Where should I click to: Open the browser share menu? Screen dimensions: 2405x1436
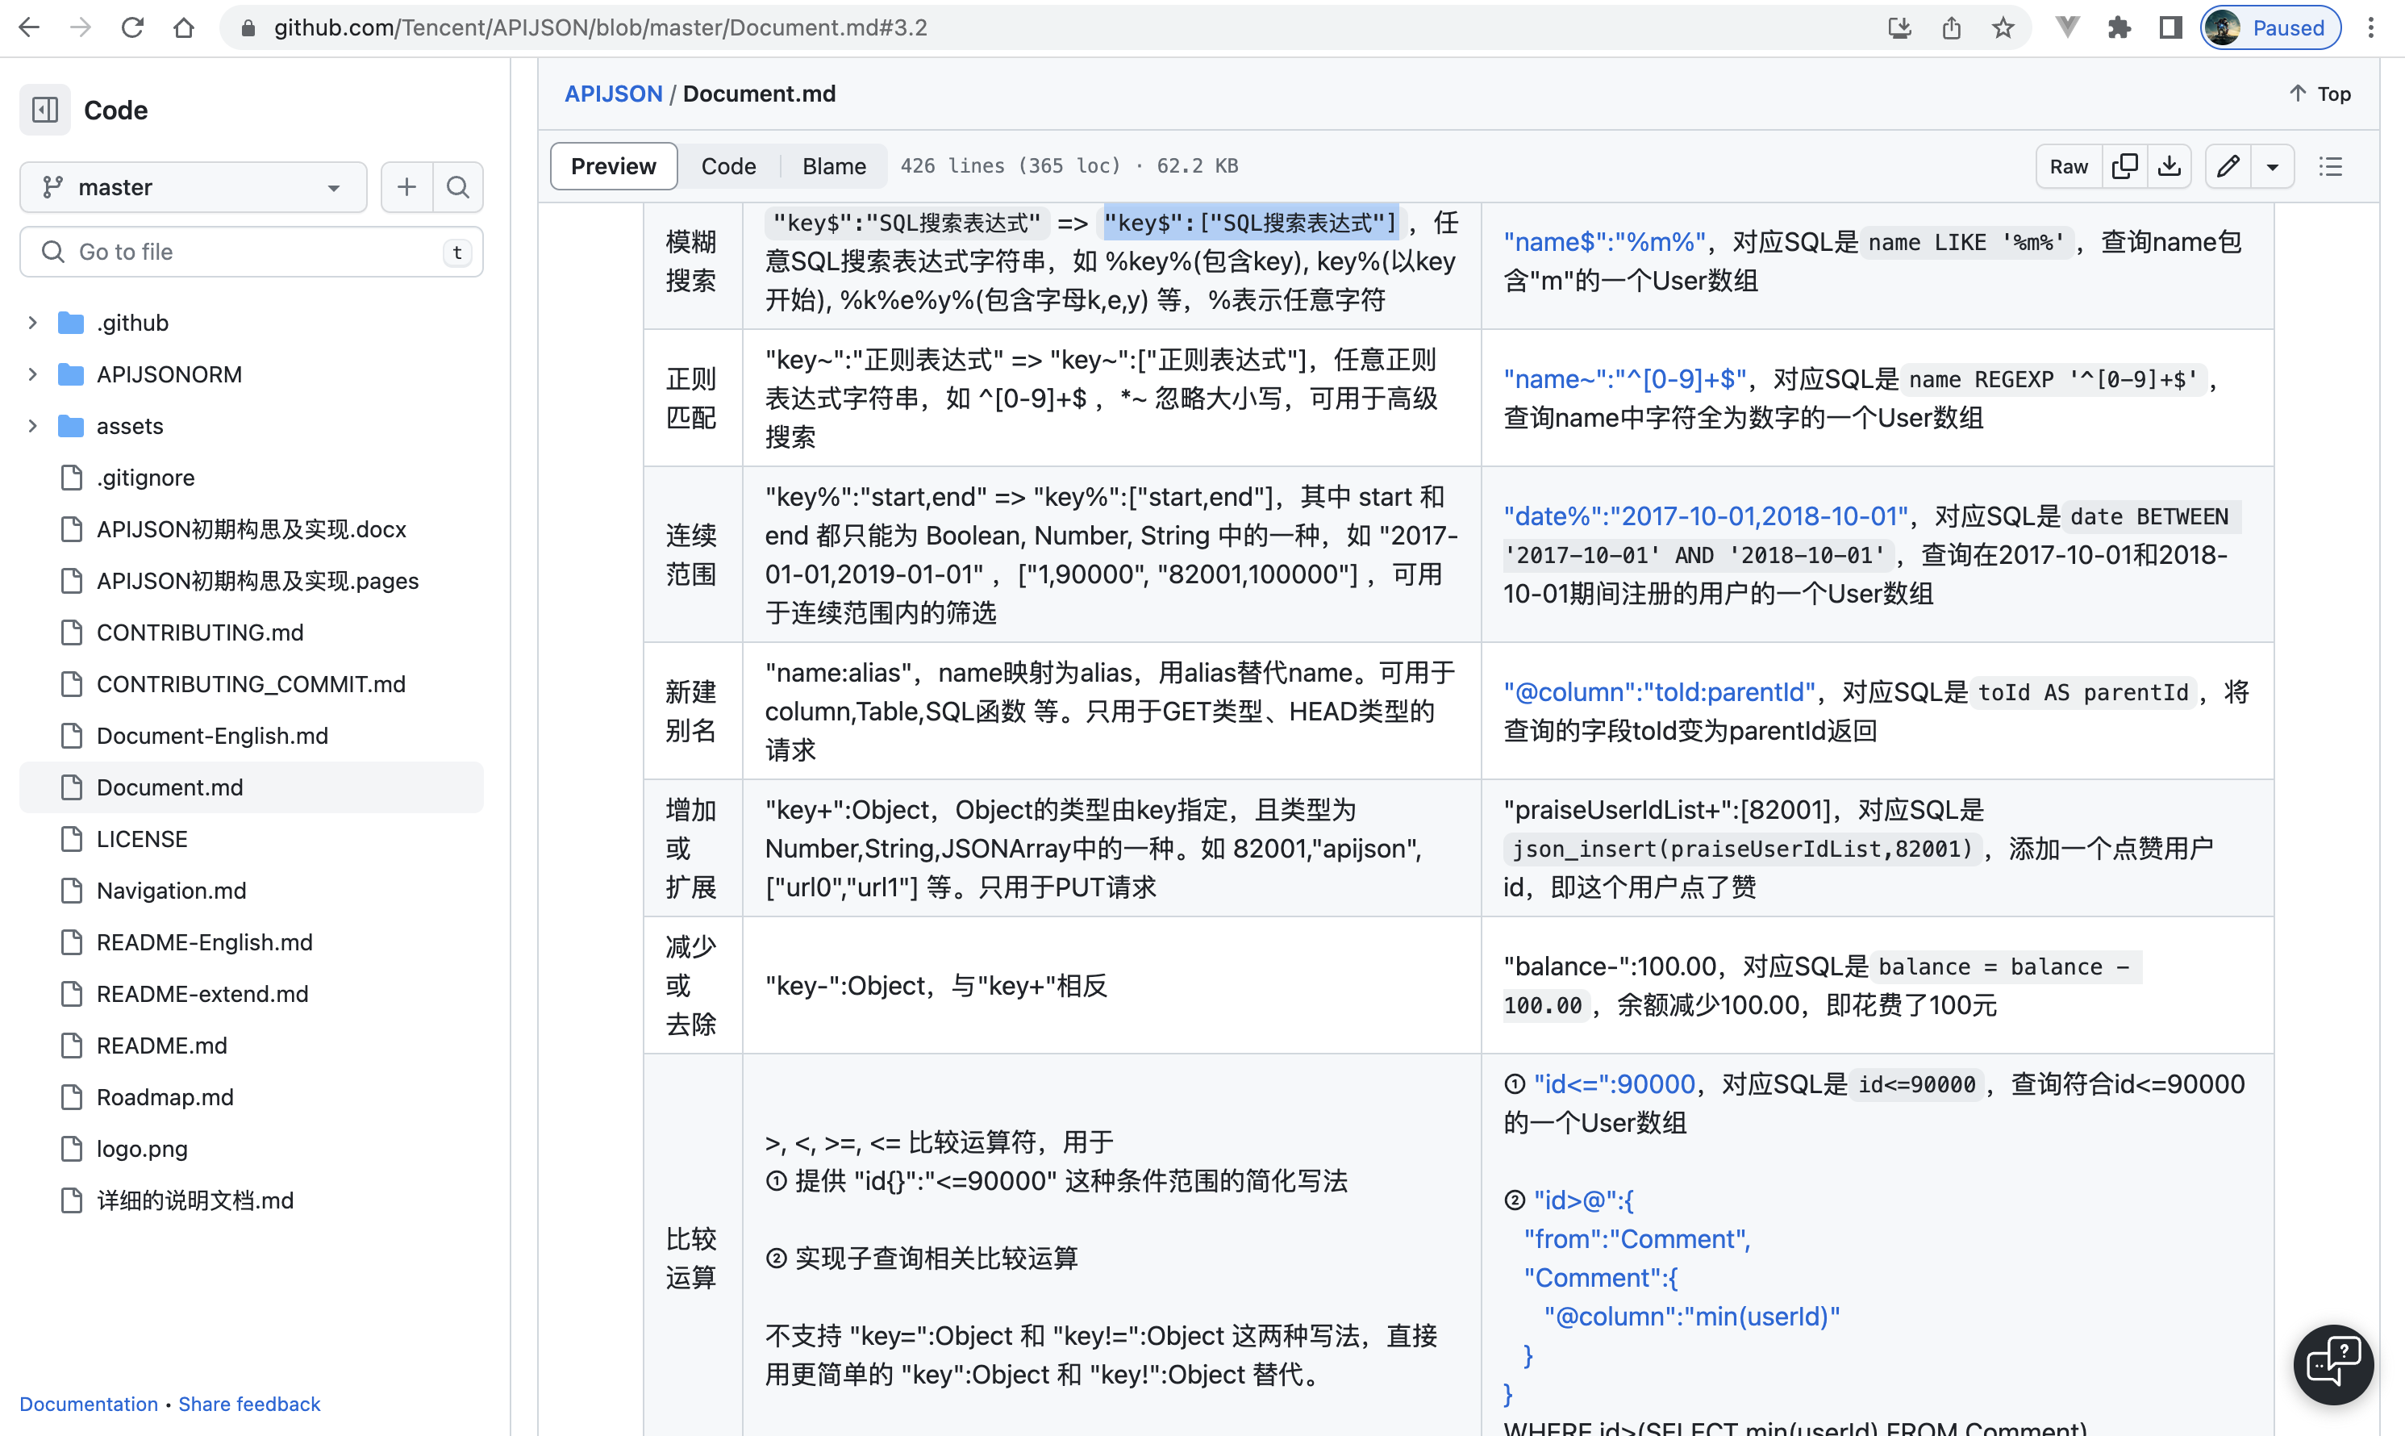pos(1951,27)
